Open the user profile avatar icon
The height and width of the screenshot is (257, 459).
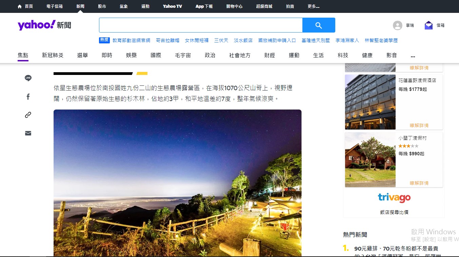[397, 25]
